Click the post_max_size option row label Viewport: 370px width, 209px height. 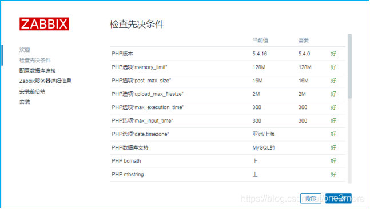[x=141, y=81]
